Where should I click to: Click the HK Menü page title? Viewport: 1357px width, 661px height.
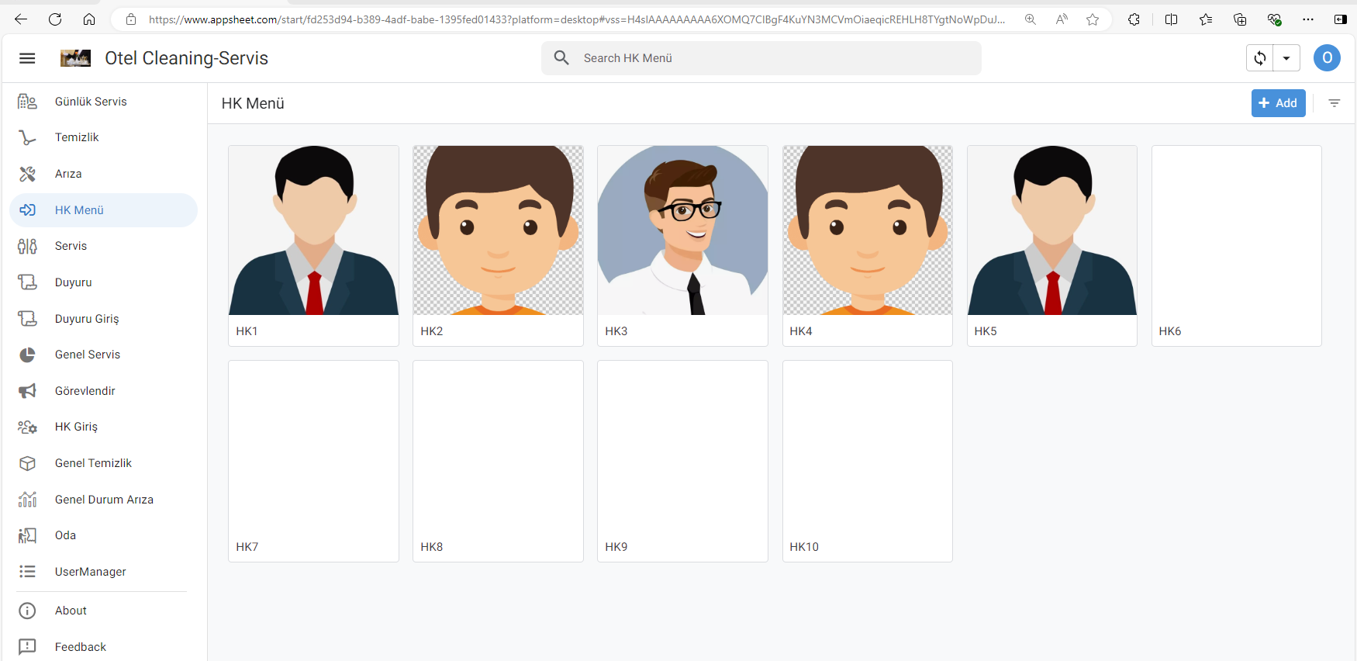[x=253, y=103]
